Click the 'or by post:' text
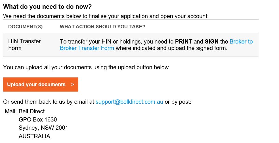Screen dimensions: 279x143 (178, 102)
